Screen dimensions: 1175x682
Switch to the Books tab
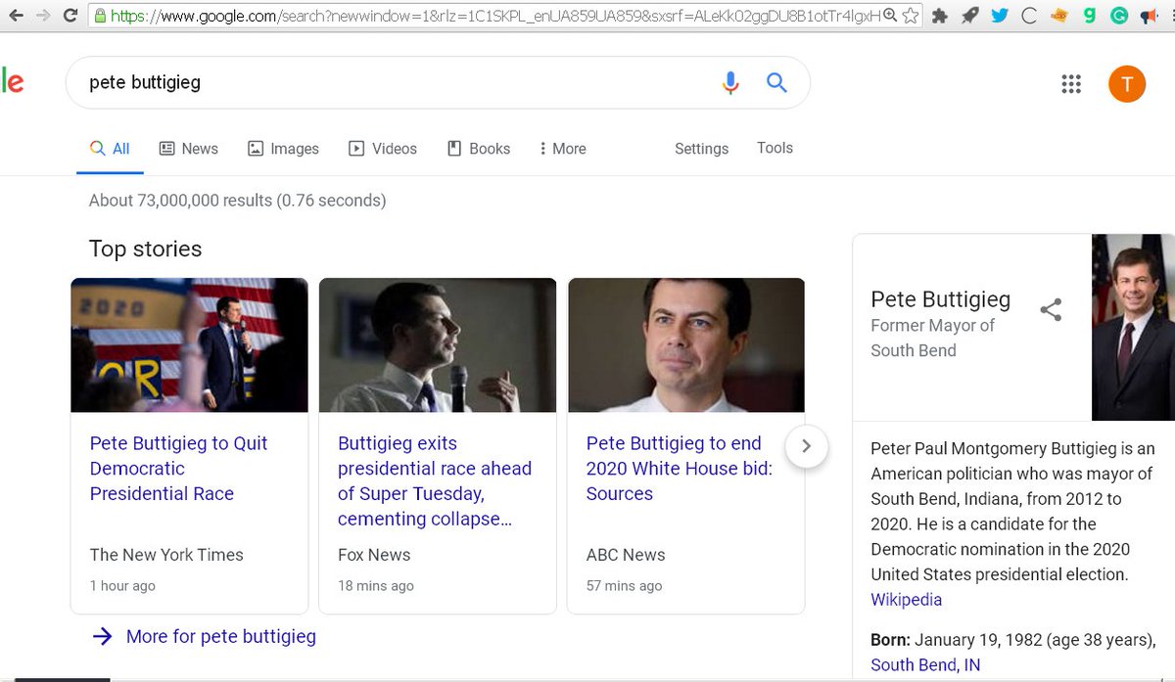point(479,149)
